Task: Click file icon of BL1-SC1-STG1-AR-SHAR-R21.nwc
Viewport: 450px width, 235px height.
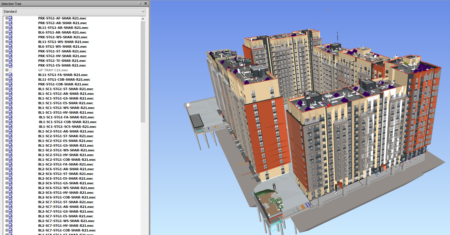Action: [x=11, y=94]
